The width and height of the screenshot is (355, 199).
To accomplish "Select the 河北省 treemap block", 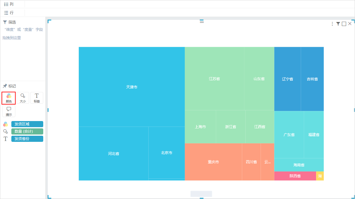I will (x=114, y=153).
